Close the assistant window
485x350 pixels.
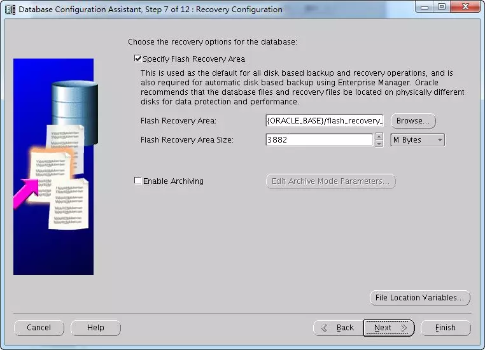[x=465, y=7]
